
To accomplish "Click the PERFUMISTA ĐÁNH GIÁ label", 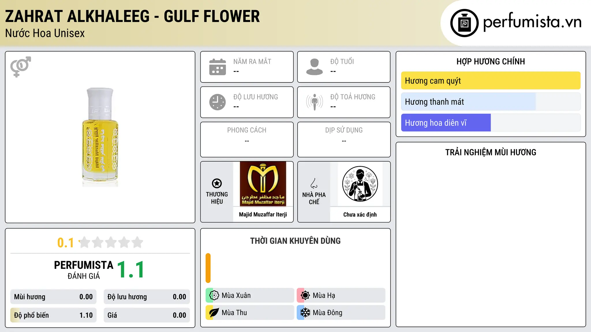I will pos(84,270).
